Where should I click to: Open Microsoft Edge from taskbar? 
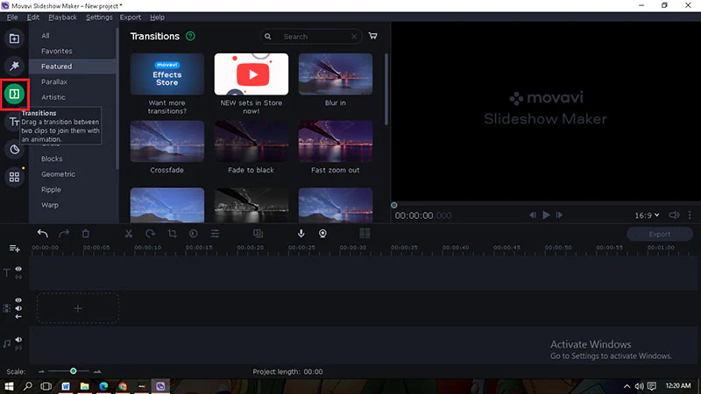tap(103, 386)
